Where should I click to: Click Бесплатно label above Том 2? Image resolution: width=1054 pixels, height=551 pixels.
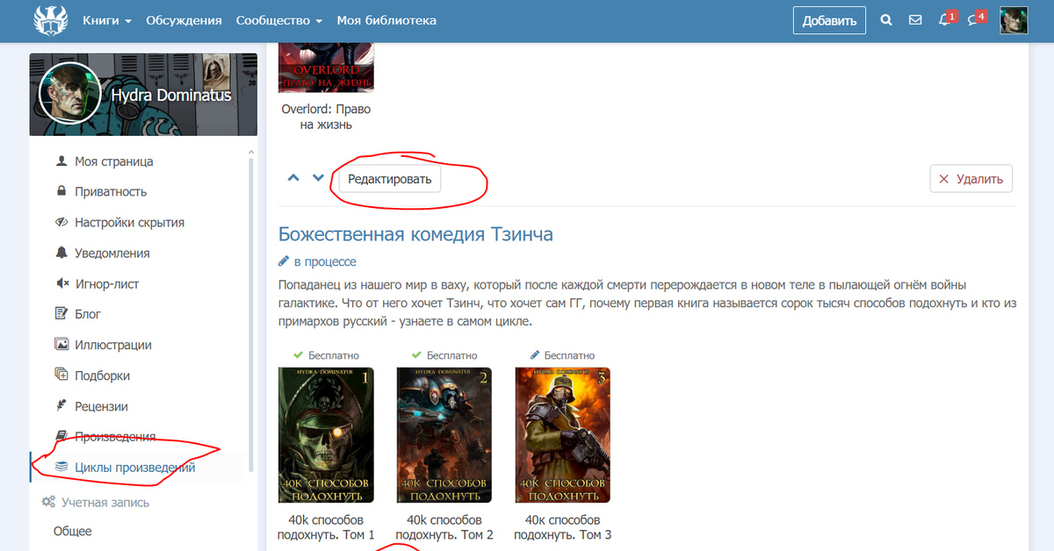[x=451, y=355]
